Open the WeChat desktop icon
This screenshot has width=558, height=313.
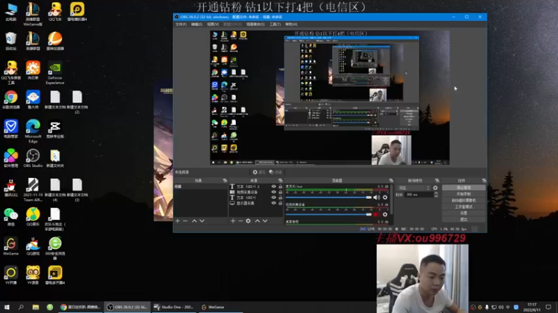pyautogui.click(x=10, y=217)
